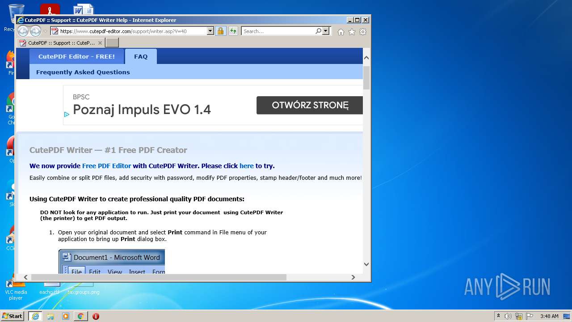Open a new blank browser tab

point(112,43)
